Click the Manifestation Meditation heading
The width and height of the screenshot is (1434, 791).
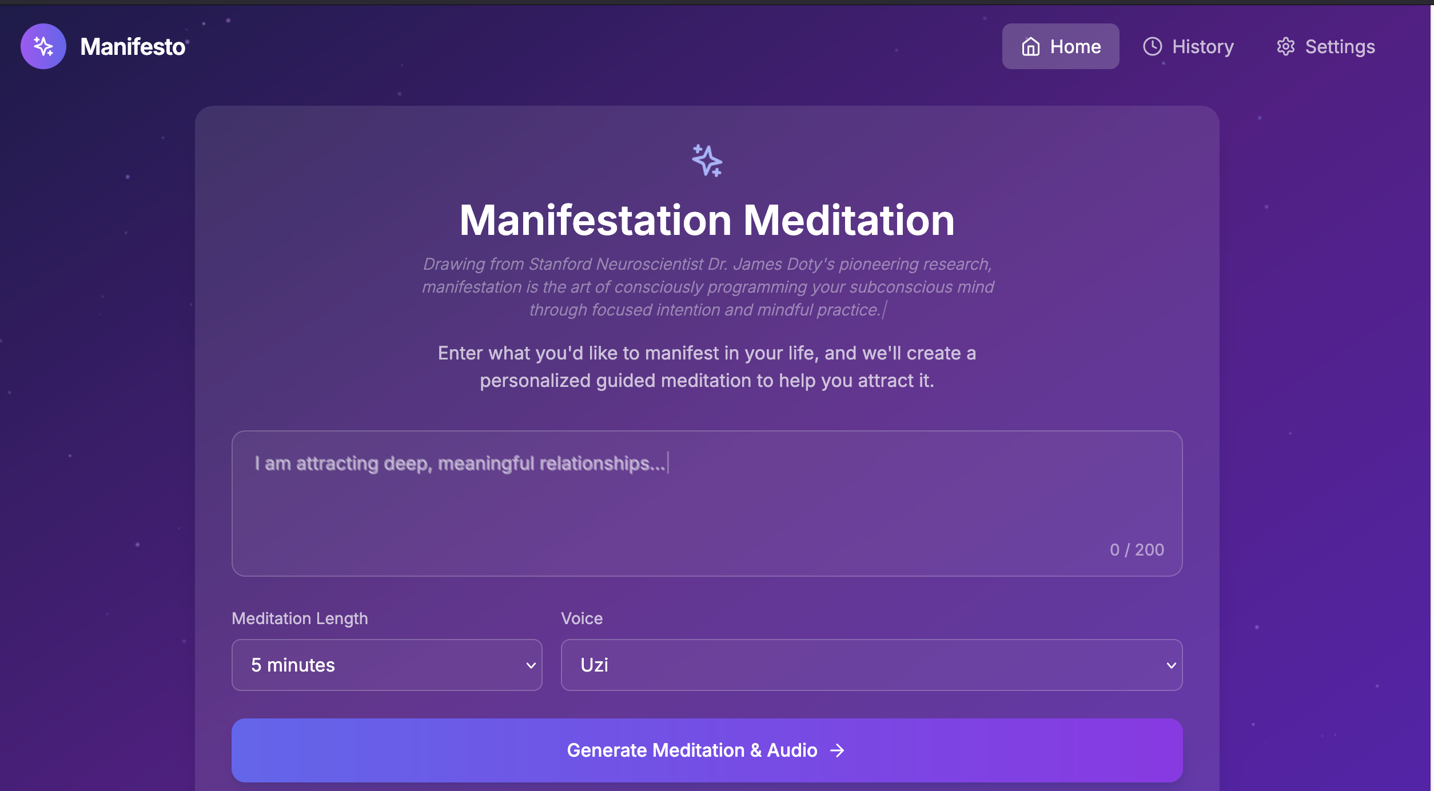point(707,221)
